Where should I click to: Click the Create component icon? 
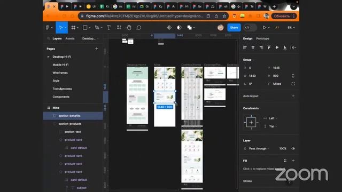[x=169, y=28]
